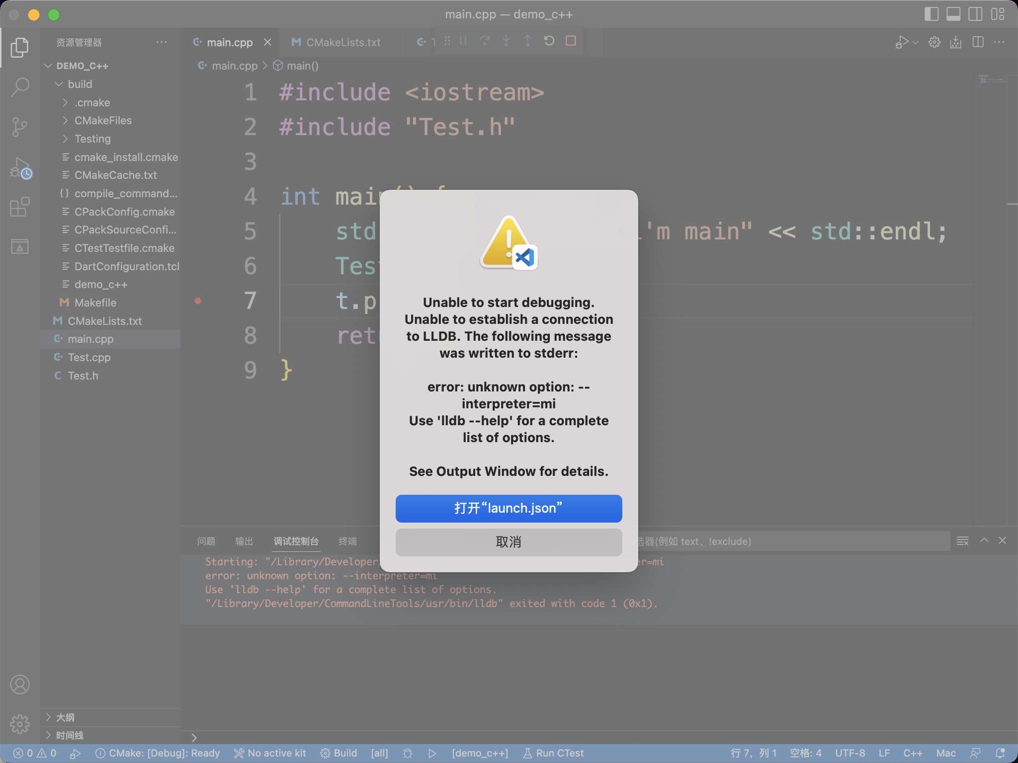Open the Source Control view icon
This screenshot has height=763, width=1018.
click(x=20, y=127)
